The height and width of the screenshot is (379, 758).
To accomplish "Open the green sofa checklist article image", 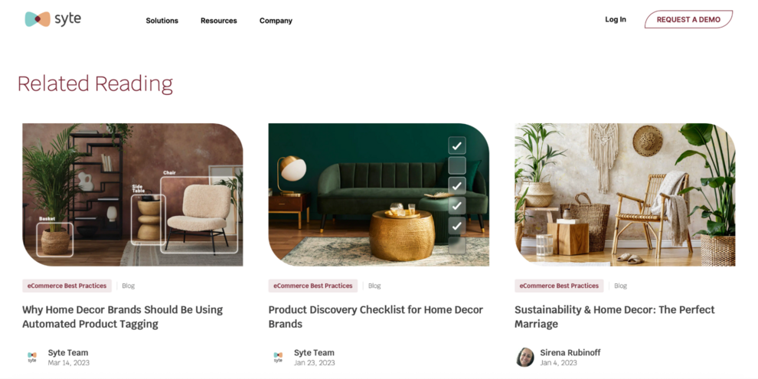I will (x=378, y=194).
